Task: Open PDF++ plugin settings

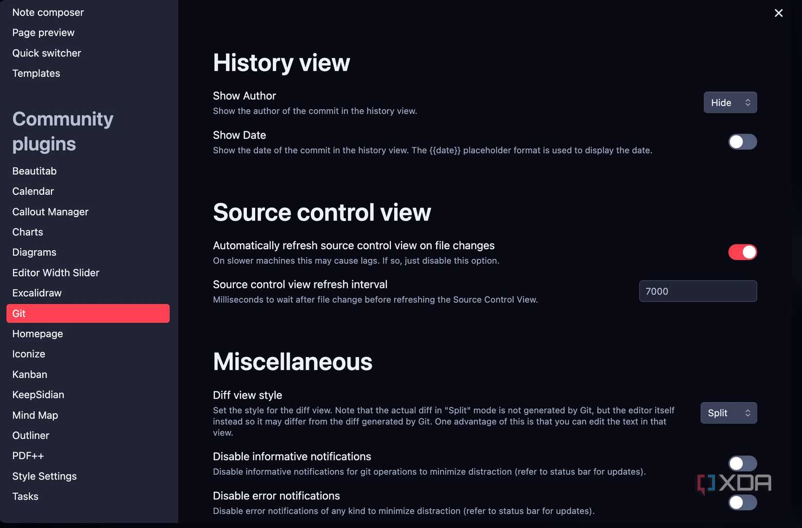Action: click(x=28, y=455)
